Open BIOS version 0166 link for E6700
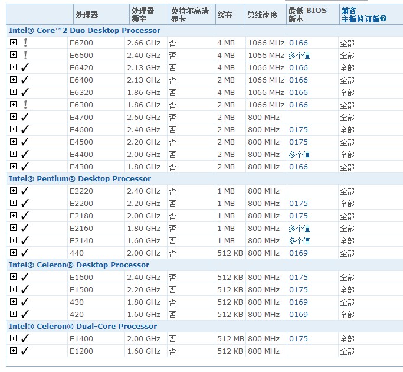 (299, 43)
